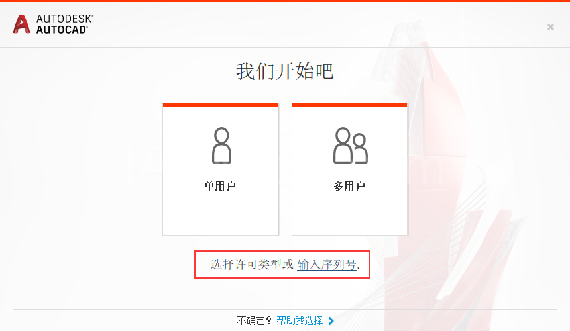Select the two-person multi-user icon
This screenshot has height=331, width=570.
351,145
